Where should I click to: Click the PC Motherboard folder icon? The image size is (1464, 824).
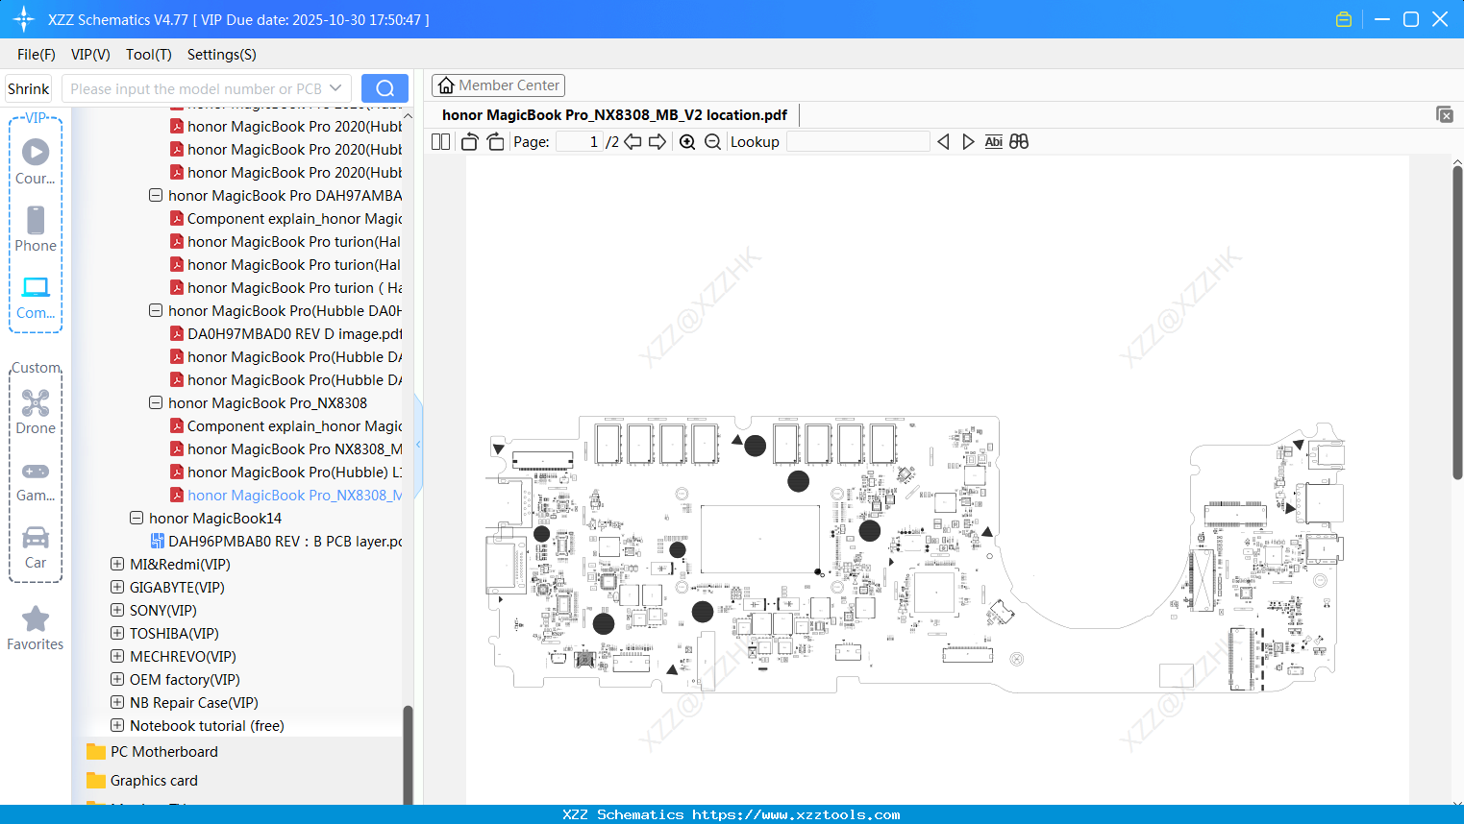click(96, 751)
